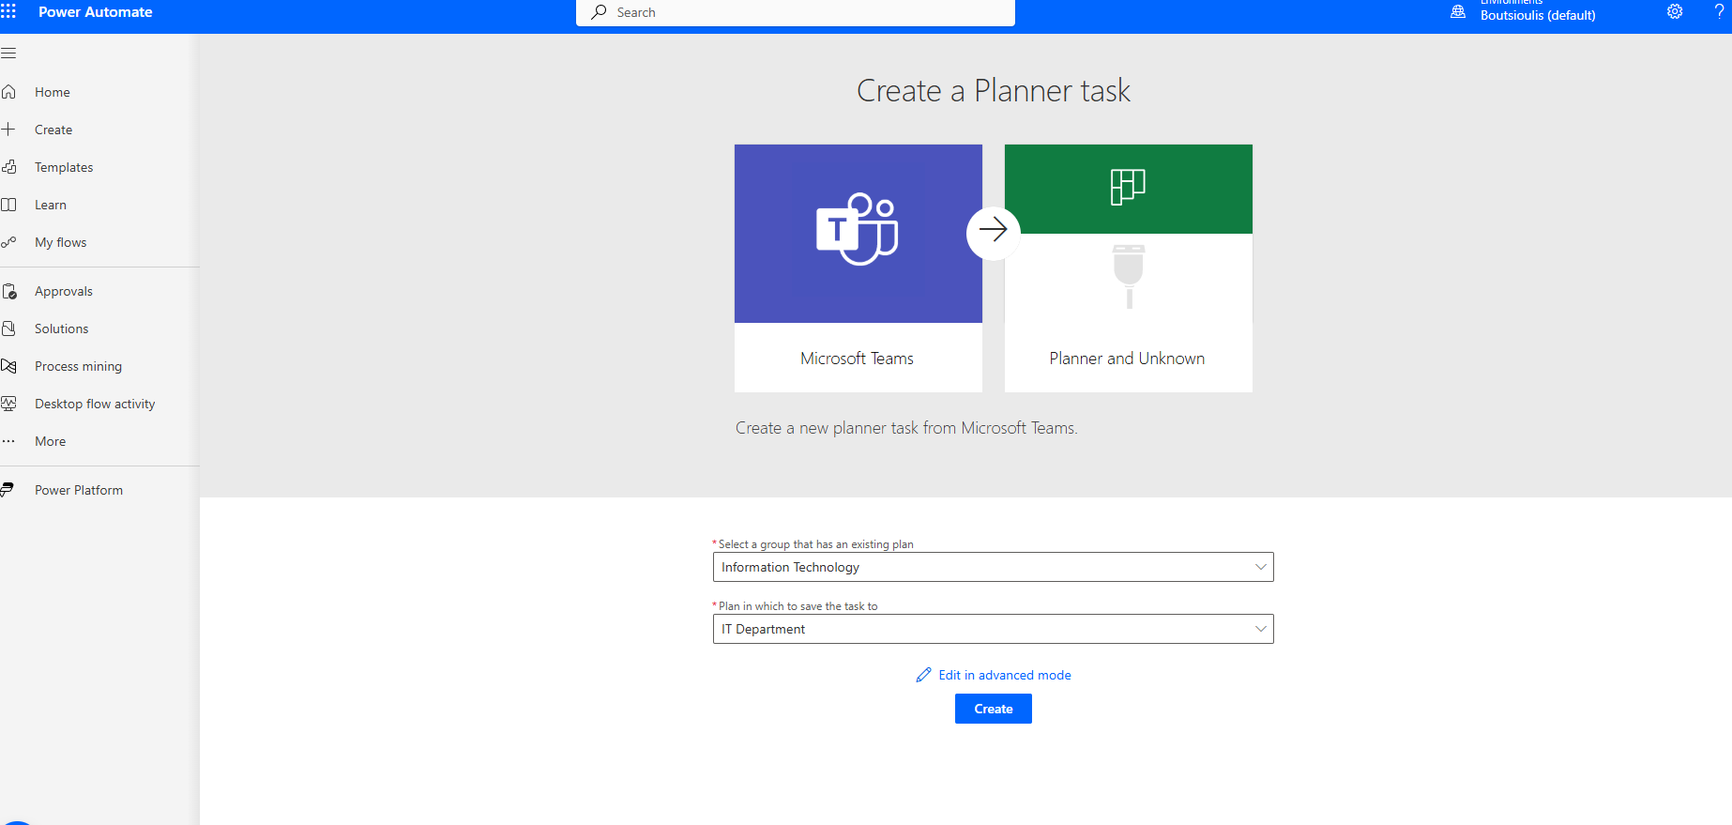Viewport: 1732px width, 825px height.
Task: Open the app launcher waffle icon
Action: [8, 11]
